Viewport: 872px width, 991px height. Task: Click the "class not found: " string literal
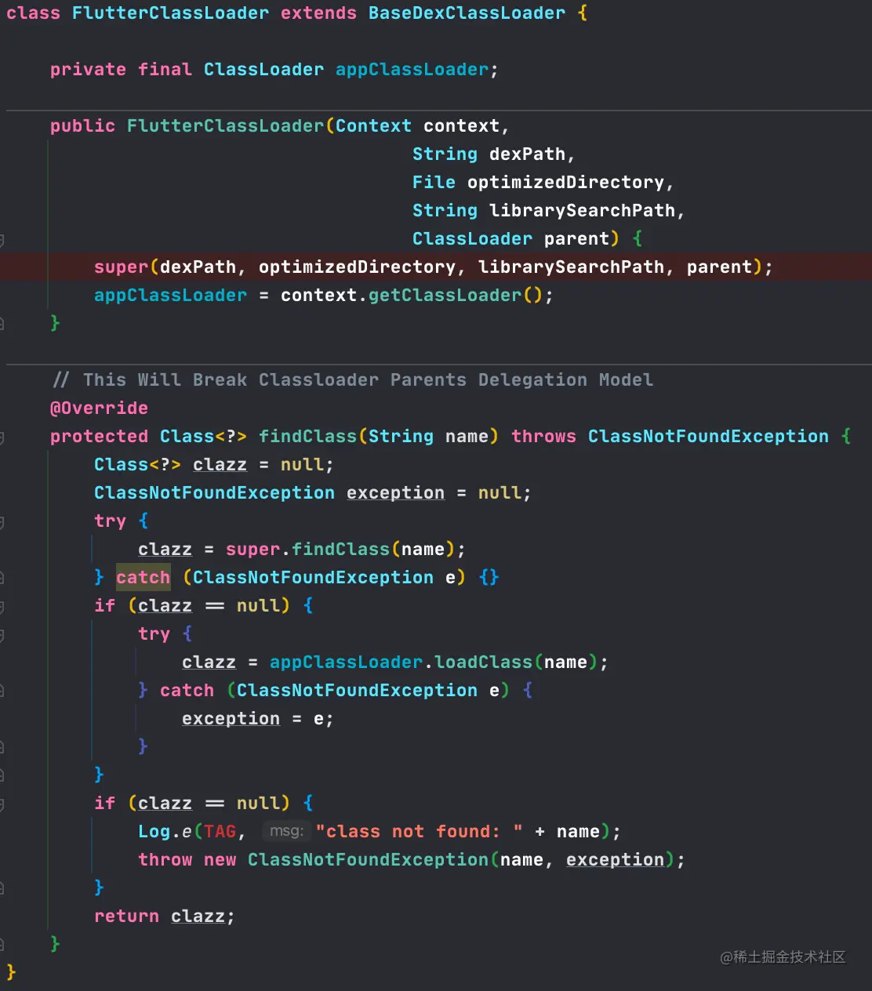point(419,832)
